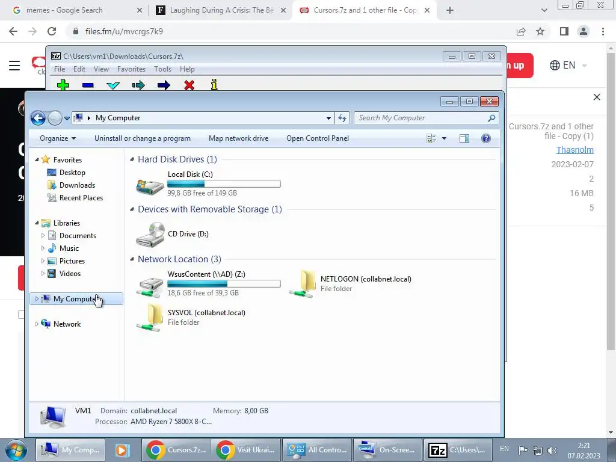
Task: Click Open Control Panel
Action: tap(318, 138)
